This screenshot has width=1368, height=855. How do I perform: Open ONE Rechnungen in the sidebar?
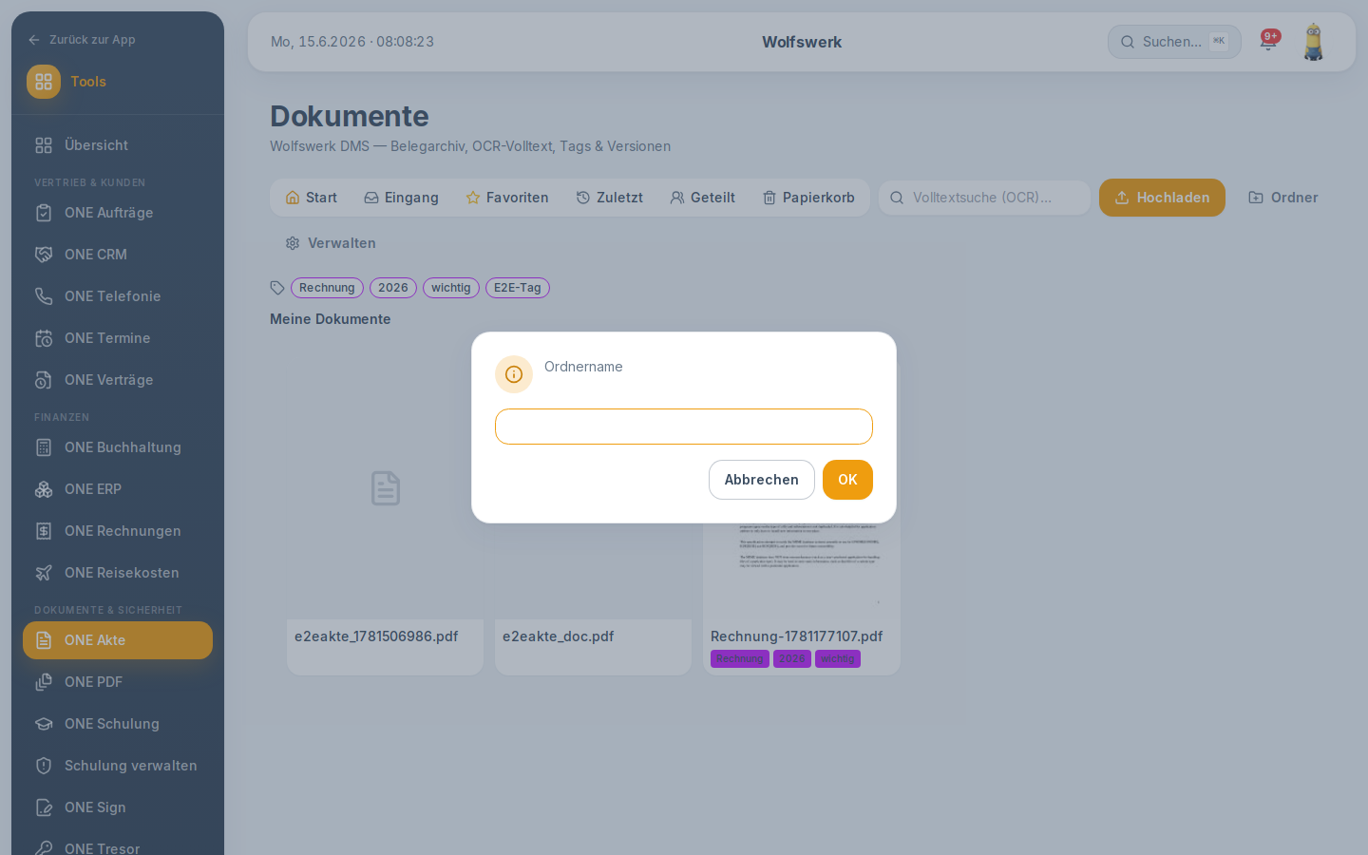click(x=118, y=531)
